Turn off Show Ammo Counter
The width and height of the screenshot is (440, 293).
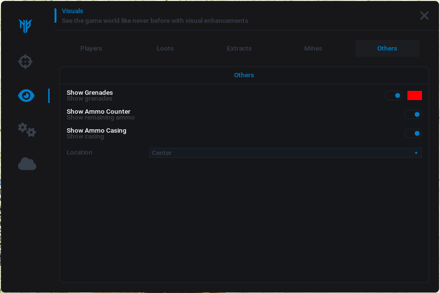[413, 115]
